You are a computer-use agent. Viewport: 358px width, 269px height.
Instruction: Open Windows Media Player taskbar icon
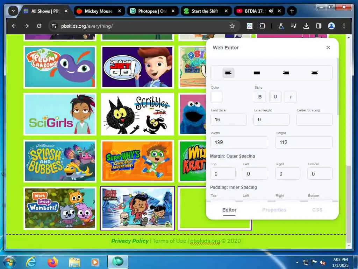coord(95,262)
